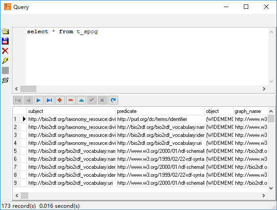Click the predicate column header
The height and width of the screenshot is (210, 277).
point(160,111)
